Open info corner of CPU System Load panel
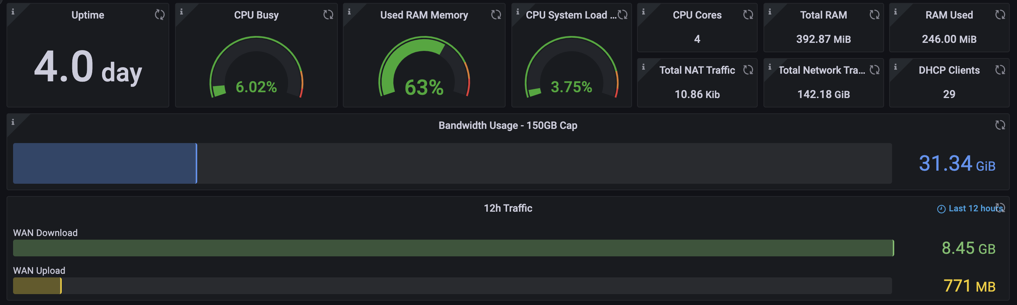This screenshot has height=305, width=1017. pyautogui.click(x=518, y=12)
